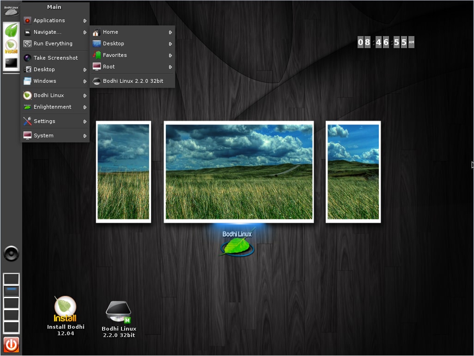474x356 pixels.
Task: Click the camera icon beside Take Screenshot
Action: pyautogui.click(x=27, y=58)
